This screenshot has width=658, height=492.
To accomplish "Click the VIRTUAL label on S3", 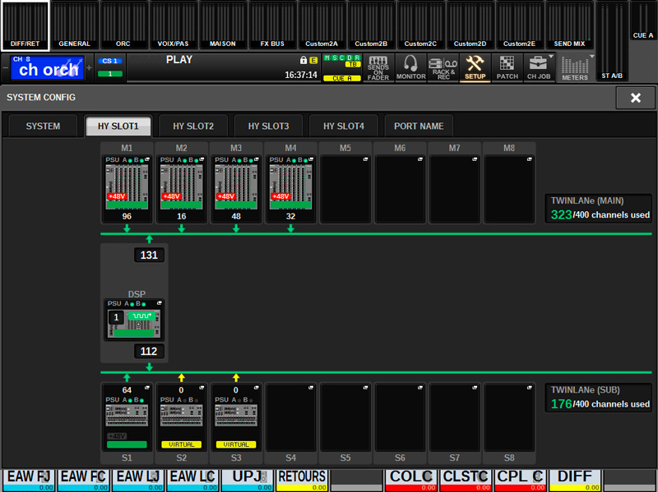I will point(236,444).
